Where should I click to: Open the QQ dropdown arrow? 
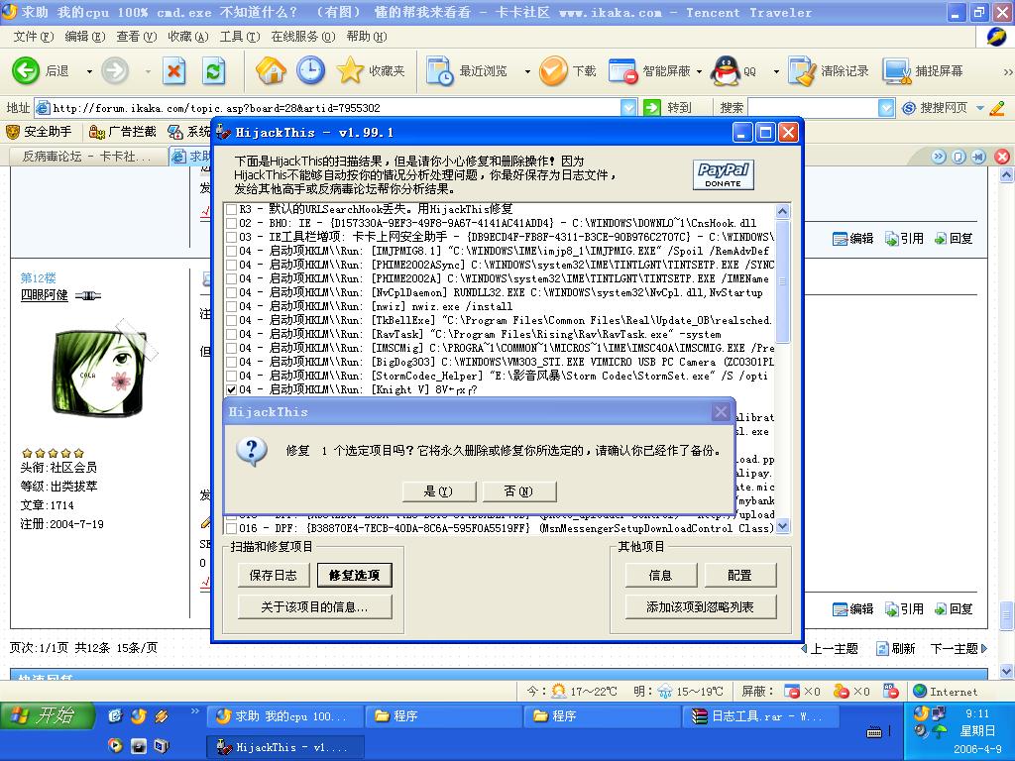(x=776, y=71)
